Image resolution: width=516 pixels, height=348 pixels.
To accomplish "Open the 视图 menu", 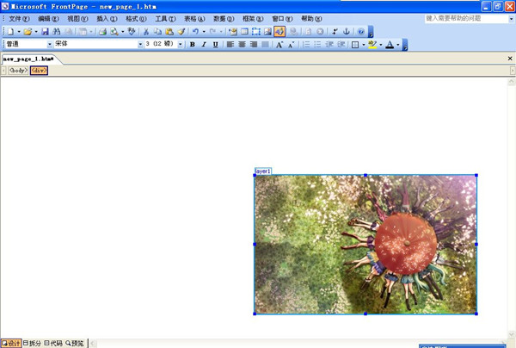I will coord(77,19).
